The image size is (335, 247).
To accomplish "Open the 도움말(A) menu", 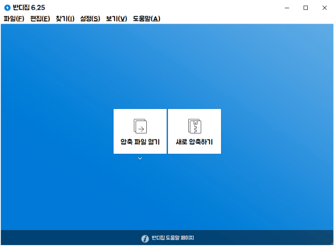I will (146, 18).
